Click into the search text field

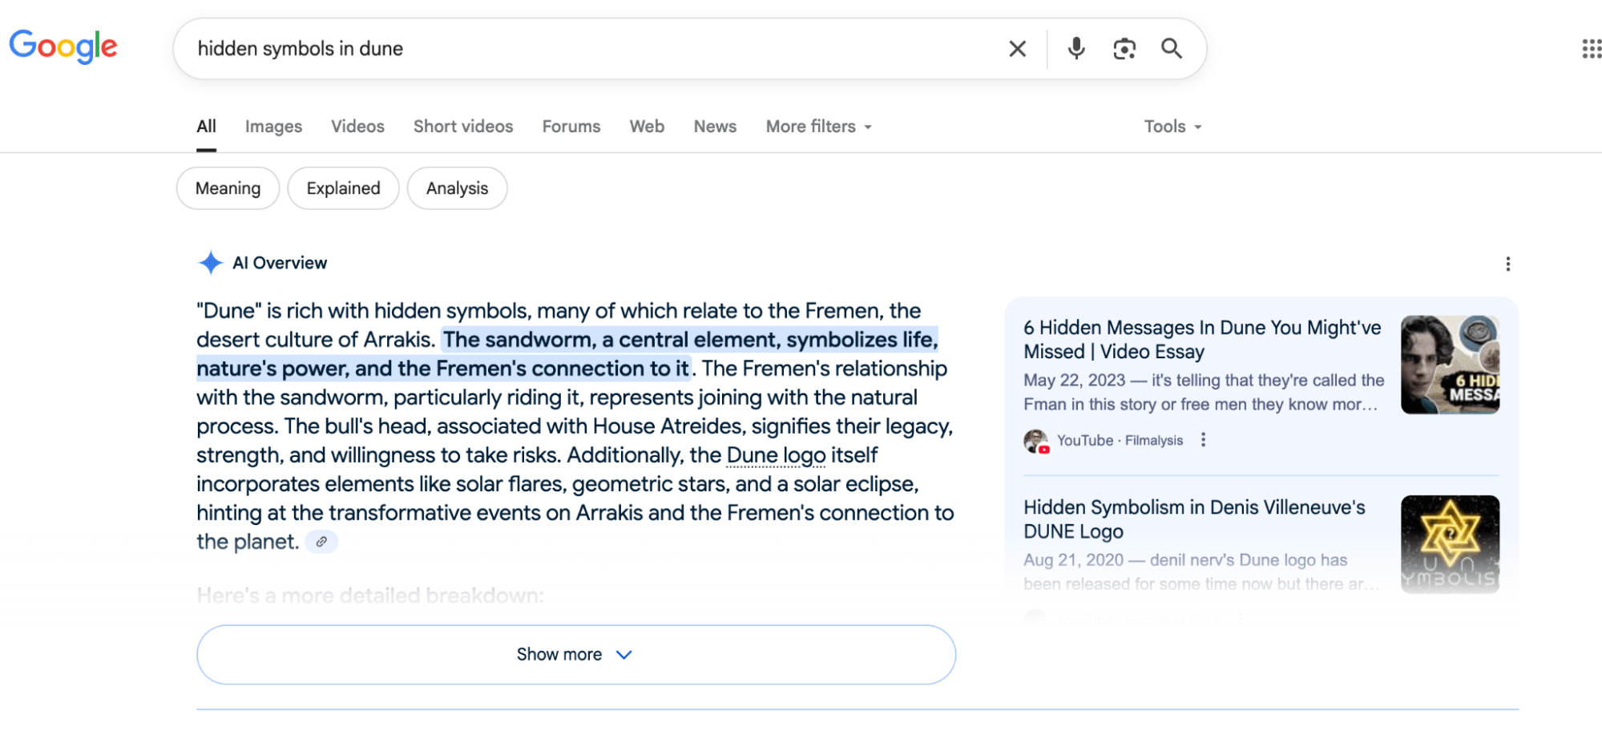tap(593, 49)
